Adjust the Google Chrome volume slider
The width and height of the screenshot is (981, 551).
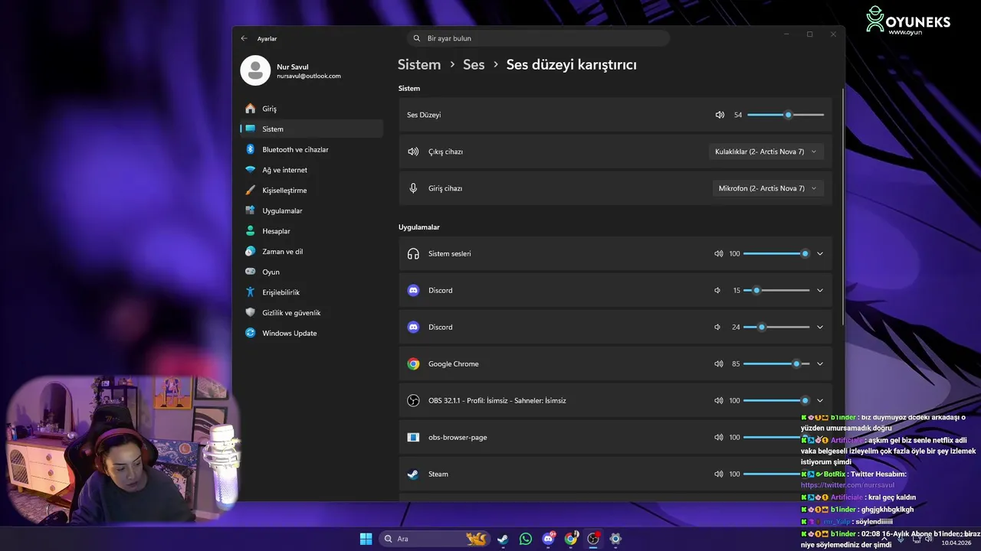pos(776,364)
